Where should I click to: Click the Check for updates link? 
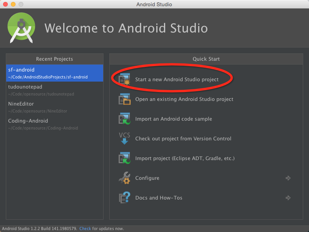click(85, 229)
